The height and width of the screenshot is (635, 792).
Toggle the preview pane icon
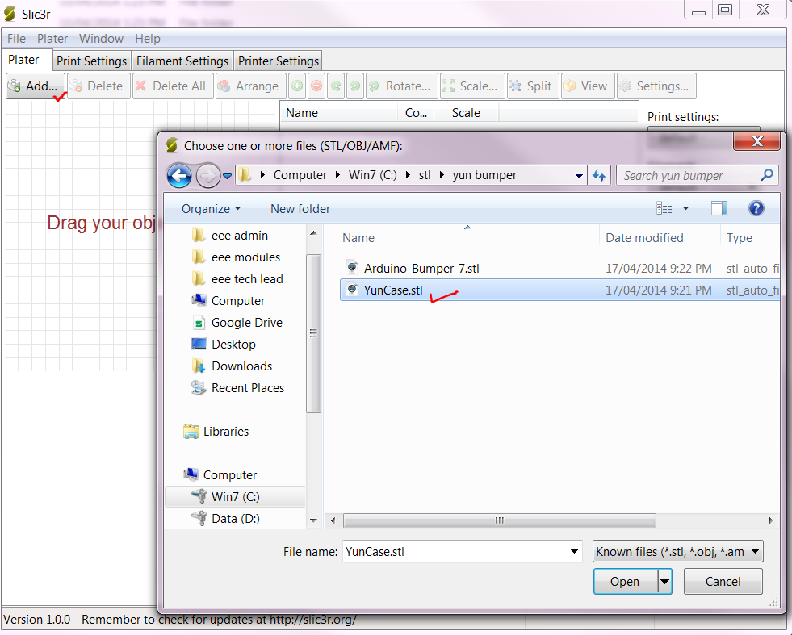(x=719, y=208)
